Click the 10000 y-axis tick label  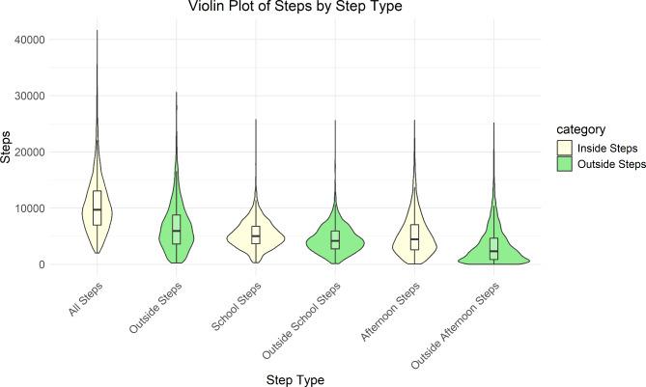[35, 208]
